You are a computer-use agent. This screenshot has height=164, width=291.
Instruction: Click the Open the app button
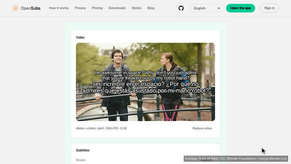click(240, 8)
